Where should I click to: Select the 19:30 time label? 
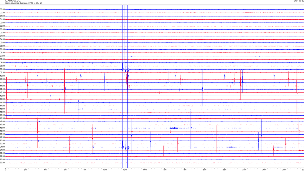pyautogui.click(x=2, y=137)
